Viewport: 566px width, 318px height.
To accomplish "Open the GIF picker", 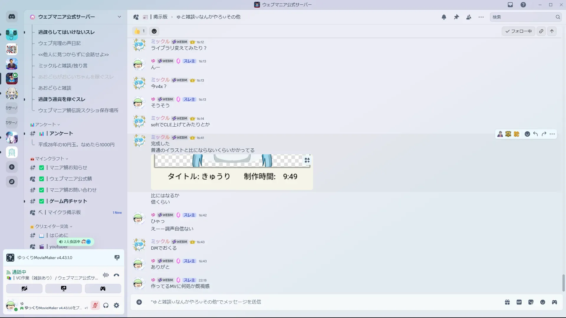I will click(519, 302).
